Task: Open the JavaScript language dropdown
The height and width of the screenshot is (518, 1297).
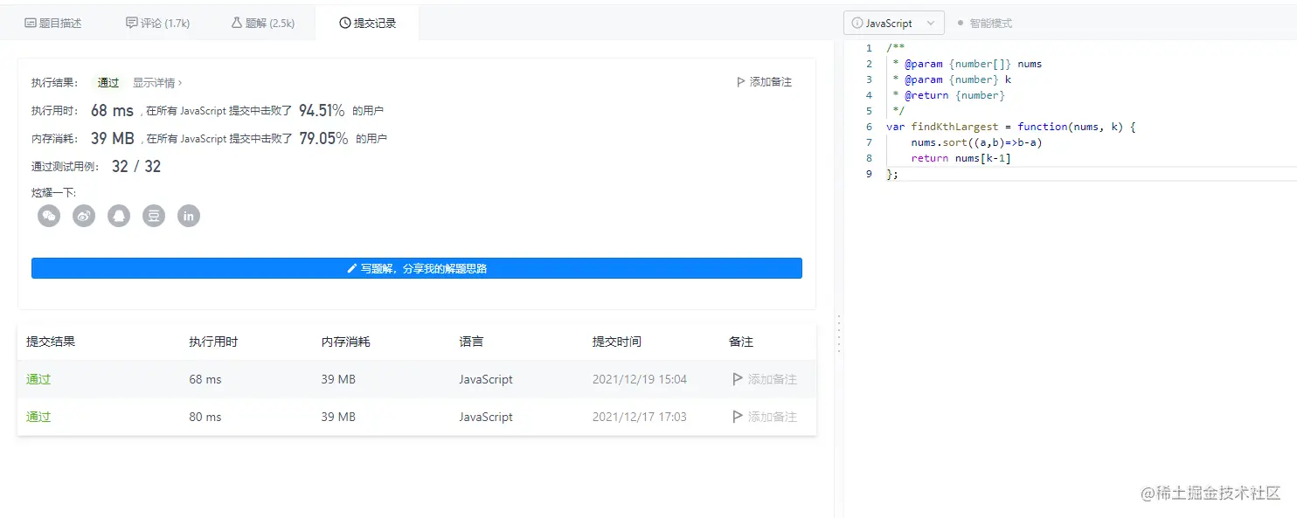Action: (930, 22)
